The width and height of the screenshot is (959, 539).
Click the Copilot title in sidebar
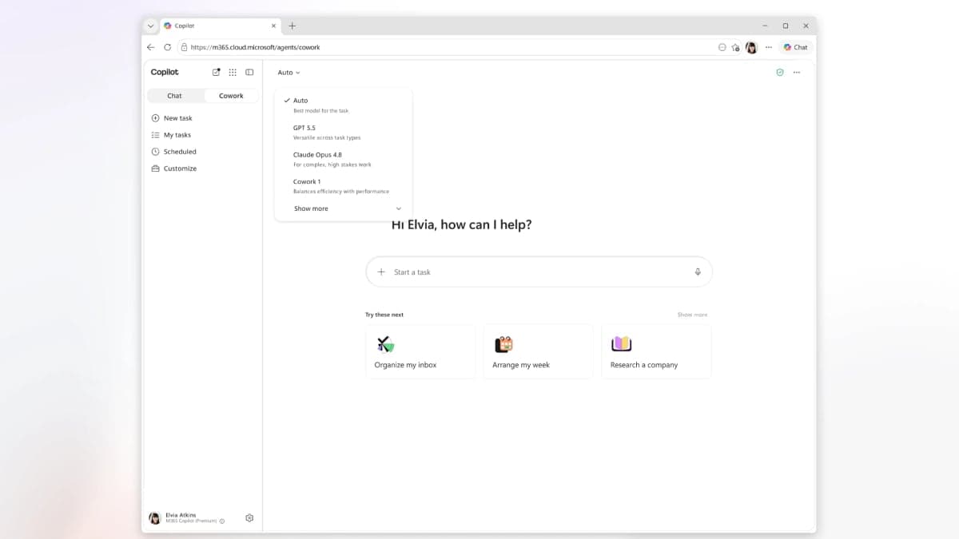click(165, 72)
